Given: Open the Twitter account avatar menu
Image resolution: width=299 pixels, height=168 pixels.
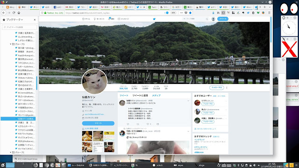Looking at the screenshot, I should pos(213,19).
